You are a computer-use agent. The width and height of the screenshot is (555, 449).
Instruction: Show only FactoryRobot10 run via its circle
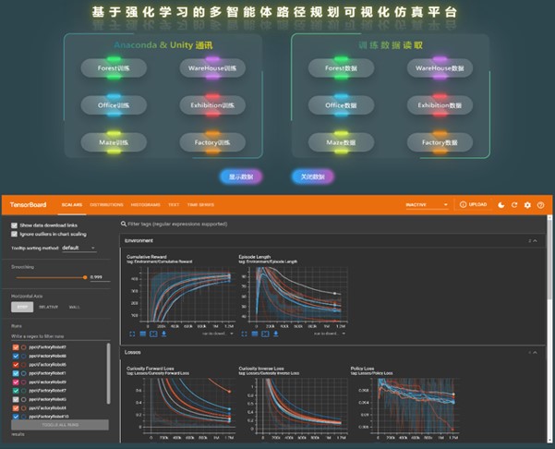click(x=24, y=417)
